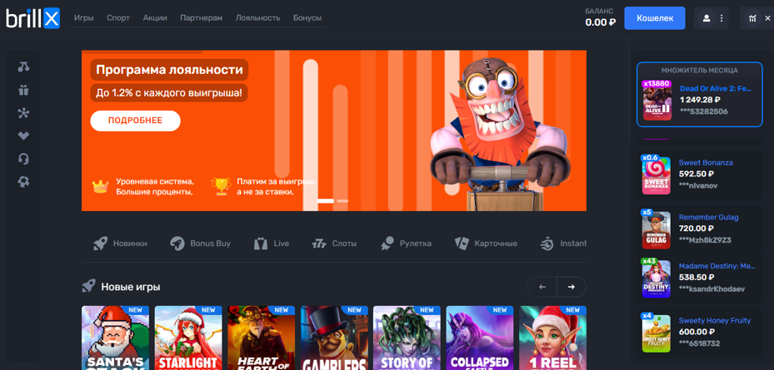
Task: Open the Gamblers game thumbnail
Action: 334,338
